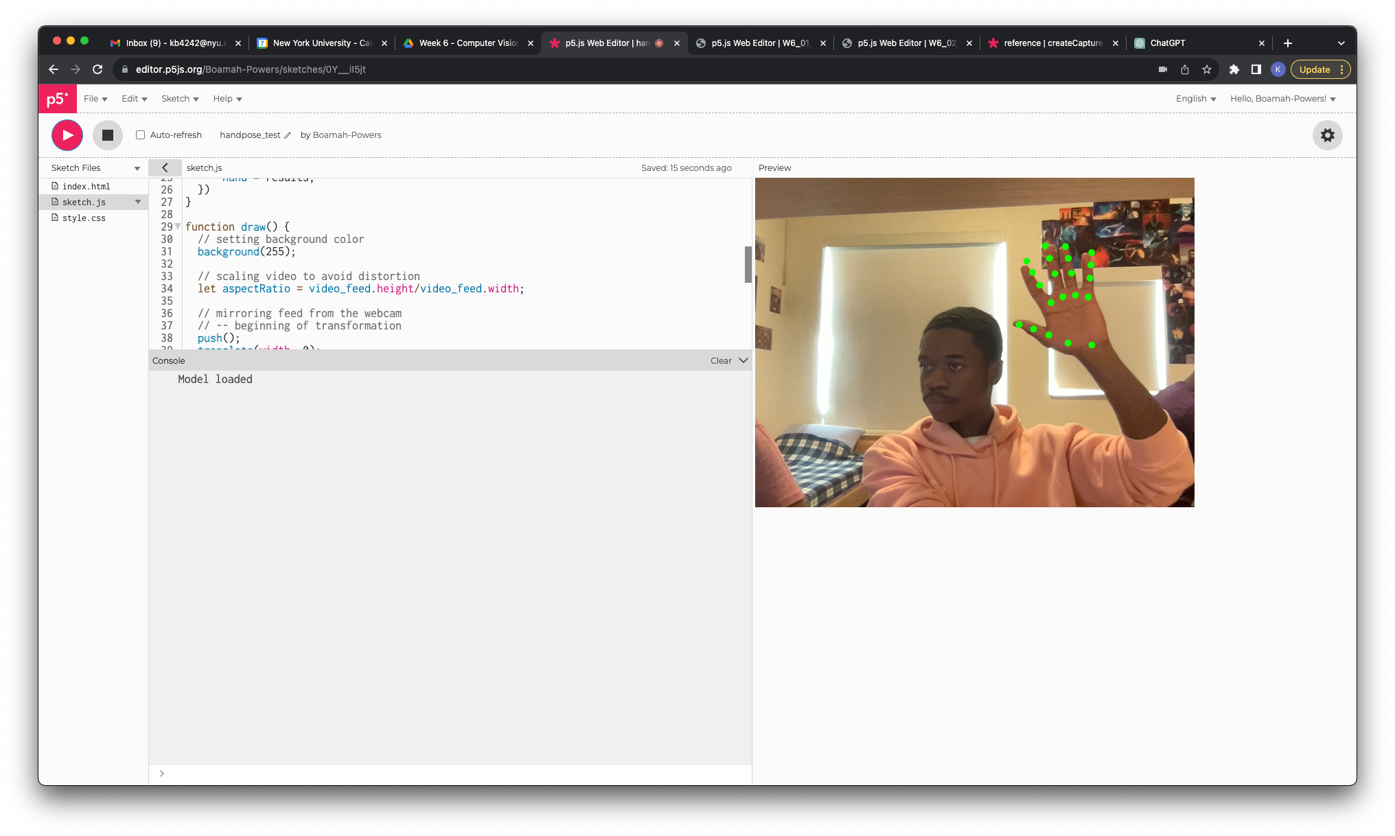Enable the Auto-refresh checkbox
The height and width of the screenshot is (836, 1395).
(140, 135)
